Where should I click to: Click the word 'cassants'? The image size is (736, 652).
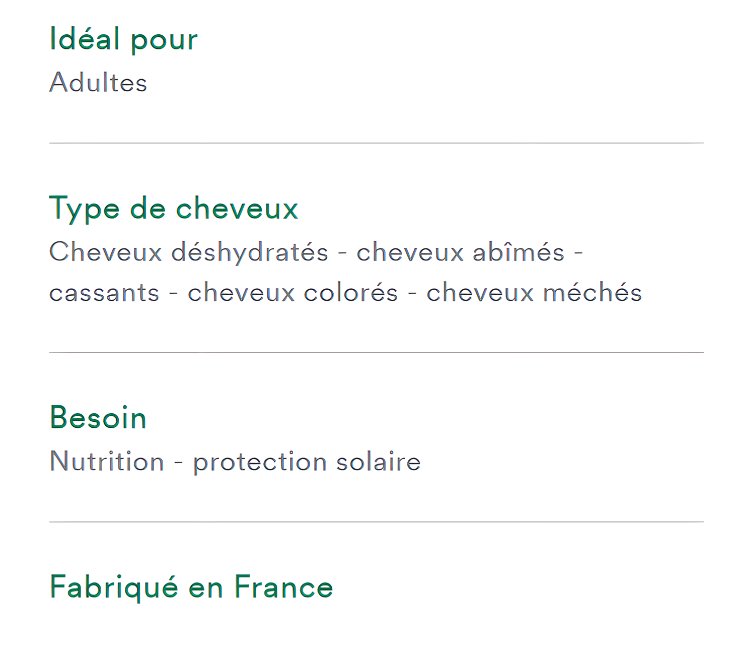[x=104, y=293]
